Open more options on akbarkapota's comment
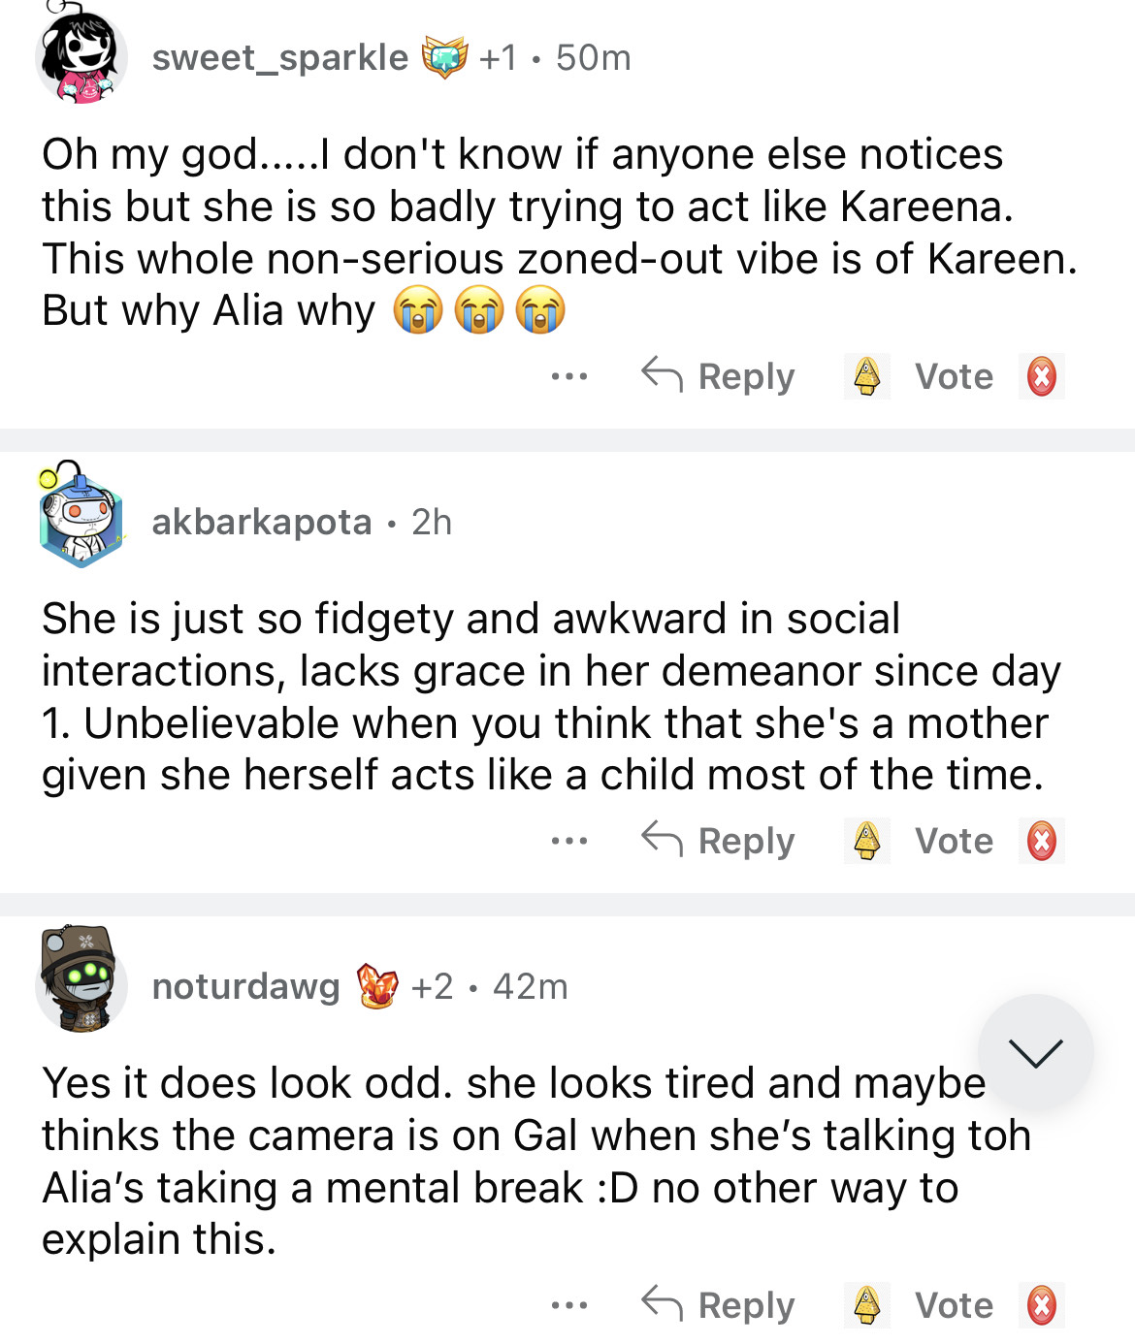Image resolution: width=1135 pixels, height=1344 pixels. tap(568, 841)
